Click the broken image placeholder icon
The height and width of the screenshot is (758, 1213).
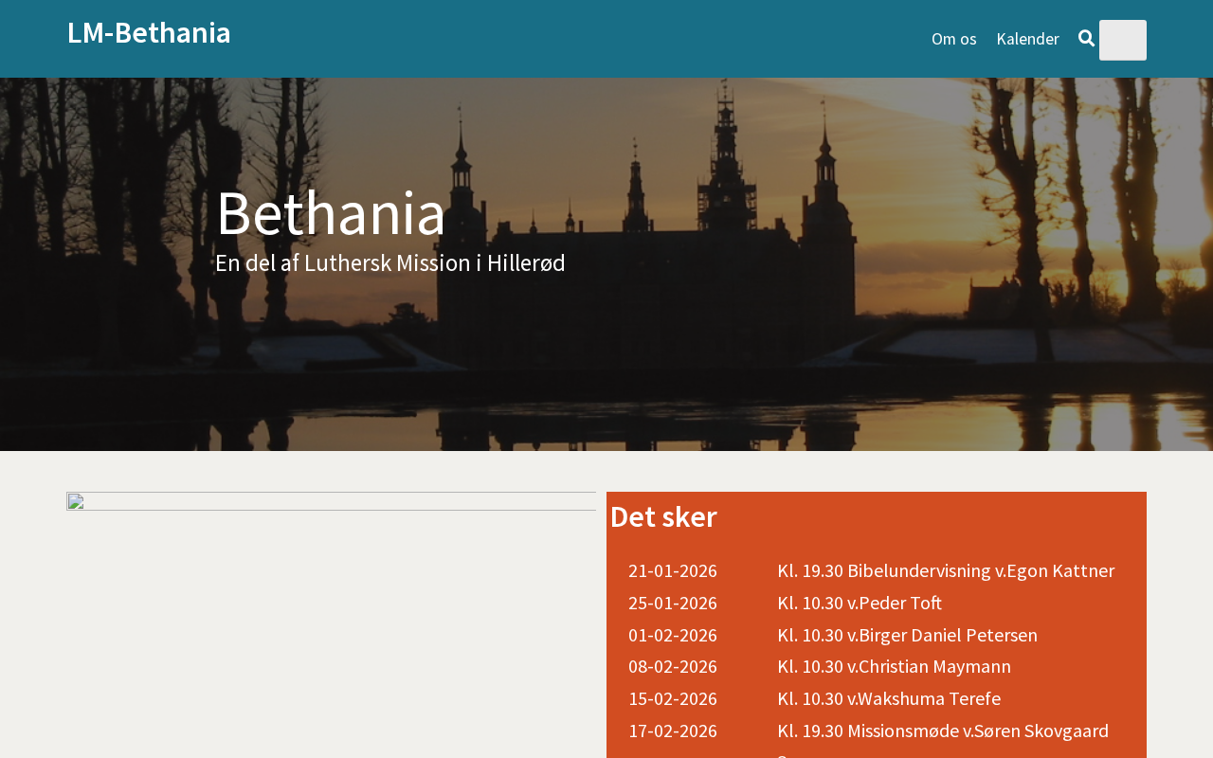[76, 501]
